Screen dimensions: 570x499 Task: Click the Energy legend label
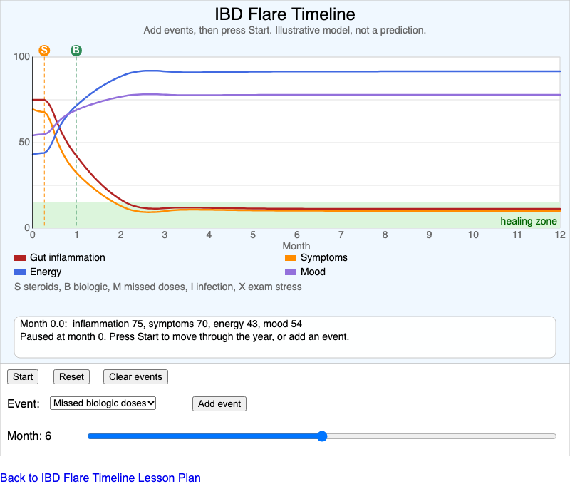[x=46, y=272]
